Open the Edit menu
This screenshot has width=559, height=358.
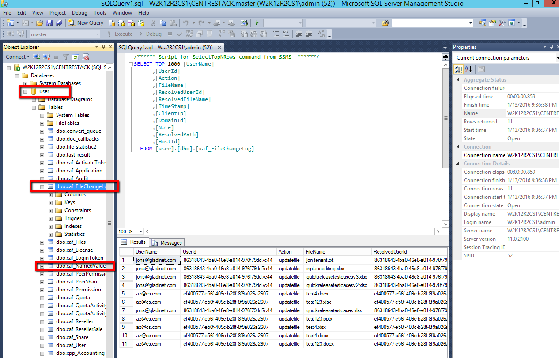point(22,13)
